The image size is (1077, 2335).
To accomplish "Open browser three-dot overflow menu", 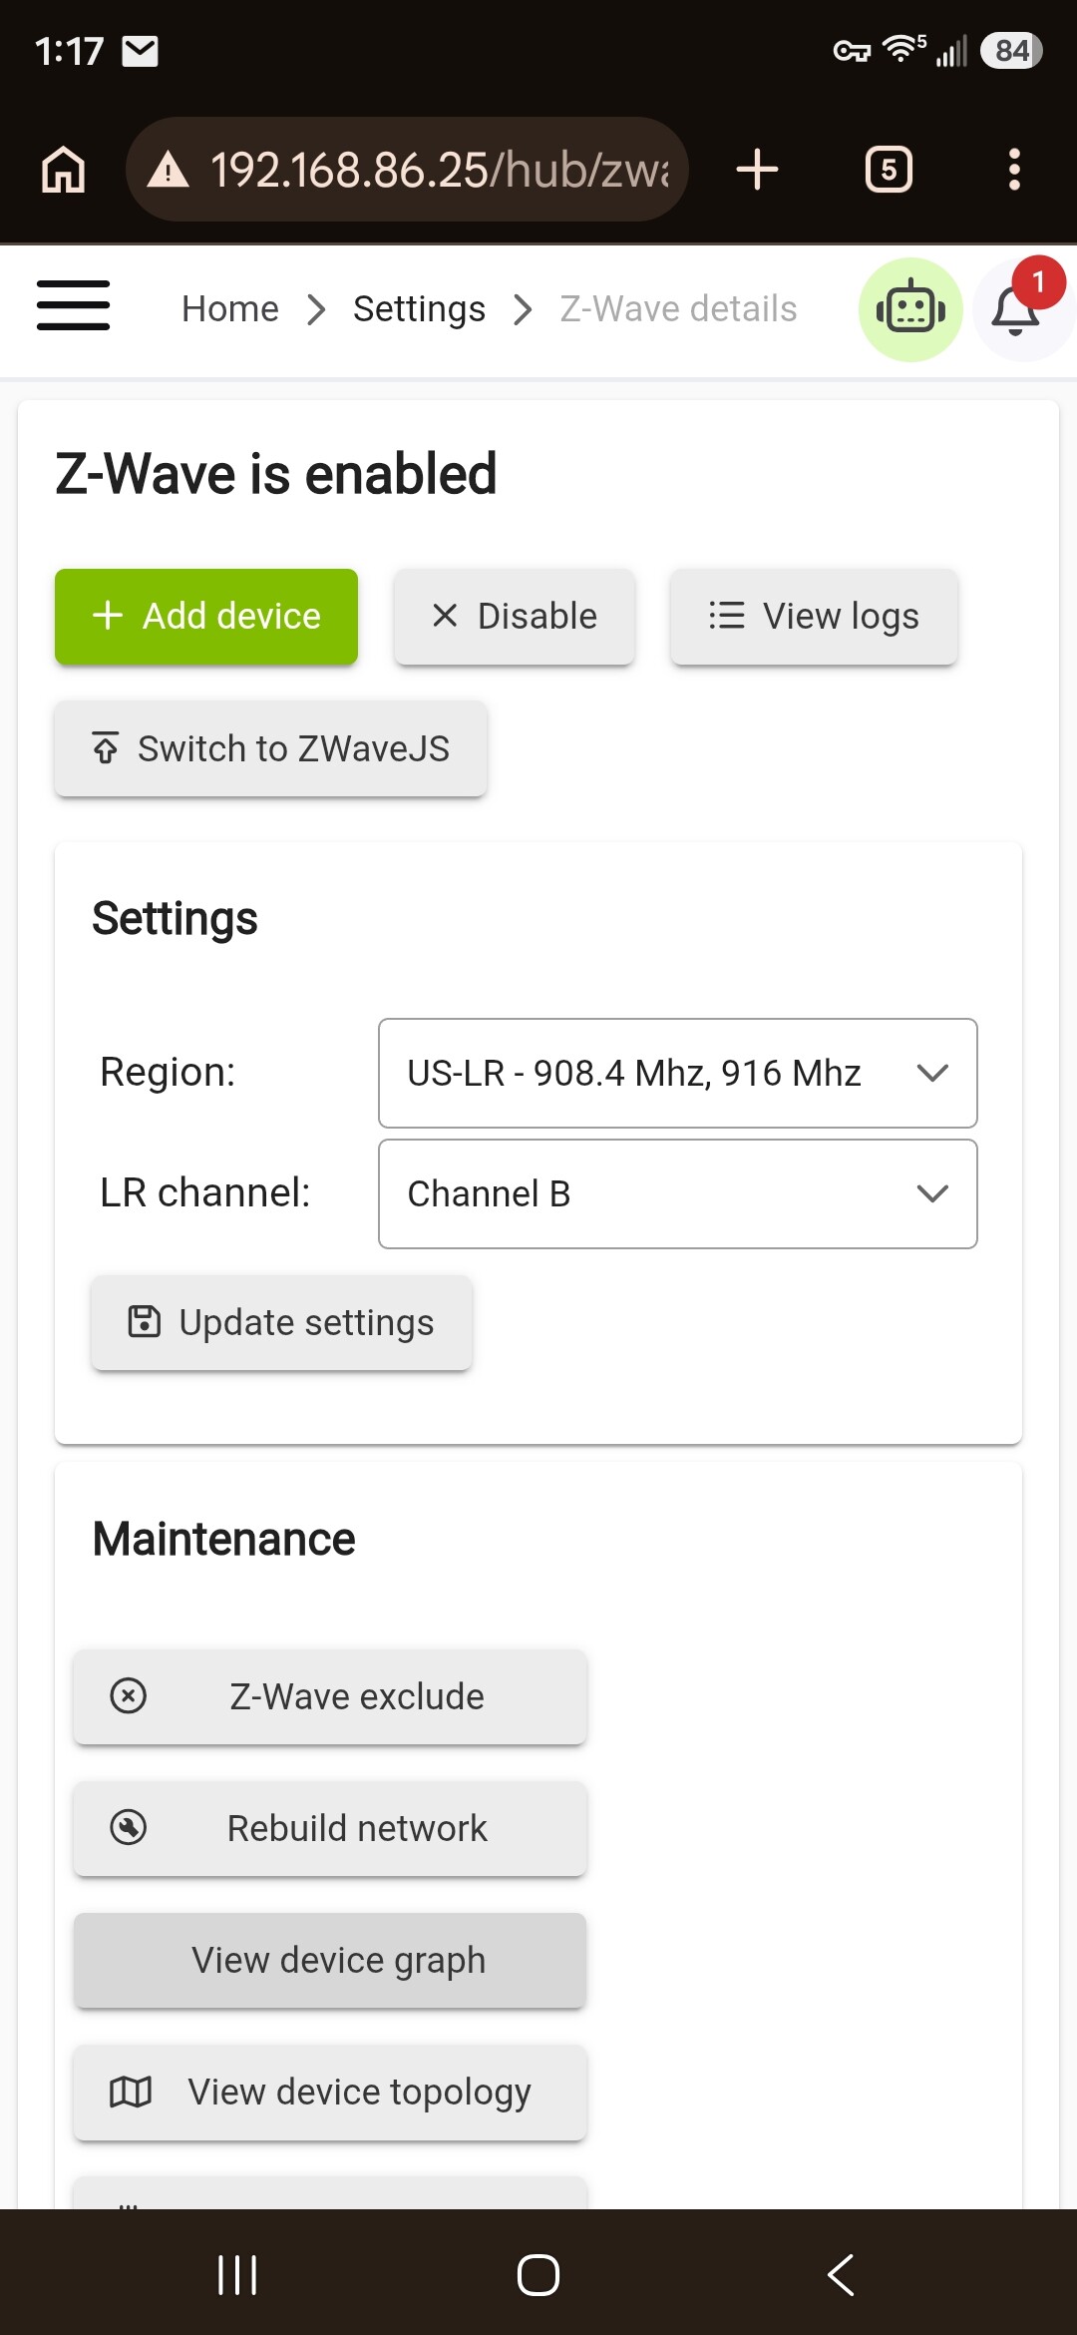I will pyautogui.click(x=1014, y=170).
